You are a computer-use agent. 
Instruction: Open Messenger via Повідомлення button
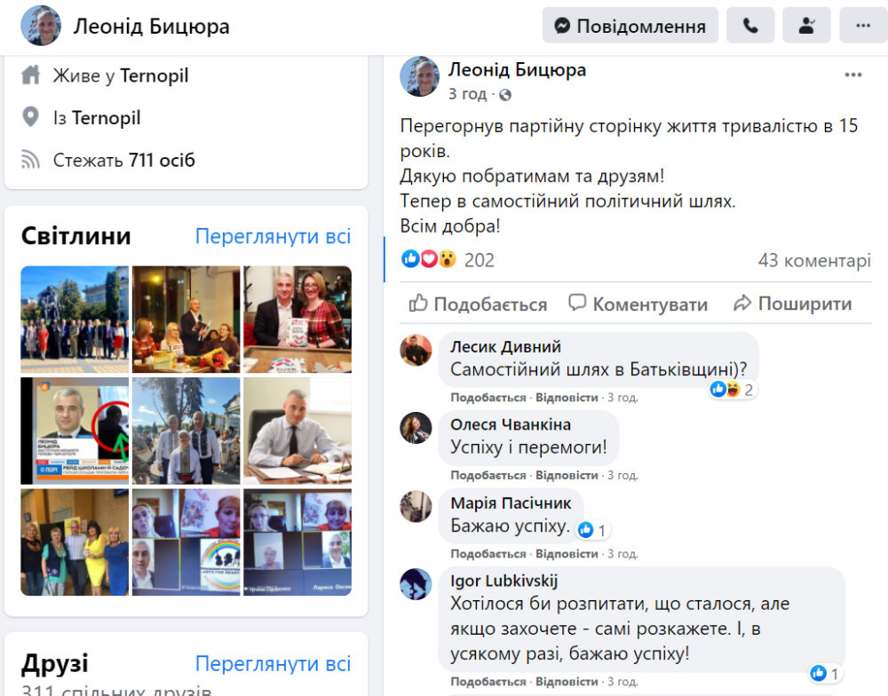pos(630,26)
